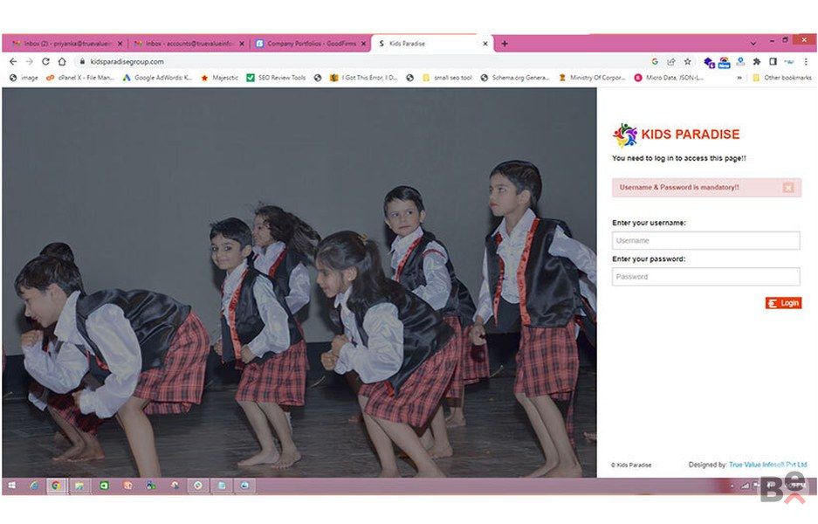The image size is (818, 524).
Task: Dismiss the mandatory username password alert
Action: 788,188
